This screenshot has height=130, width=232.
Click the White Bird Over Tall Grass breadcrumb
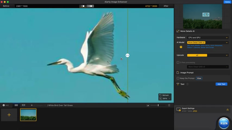[60, 105]
